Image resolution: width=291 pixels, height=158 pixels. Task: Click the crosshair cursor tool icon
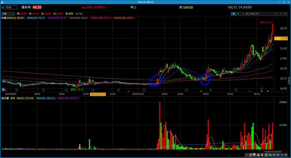point(270,155)
